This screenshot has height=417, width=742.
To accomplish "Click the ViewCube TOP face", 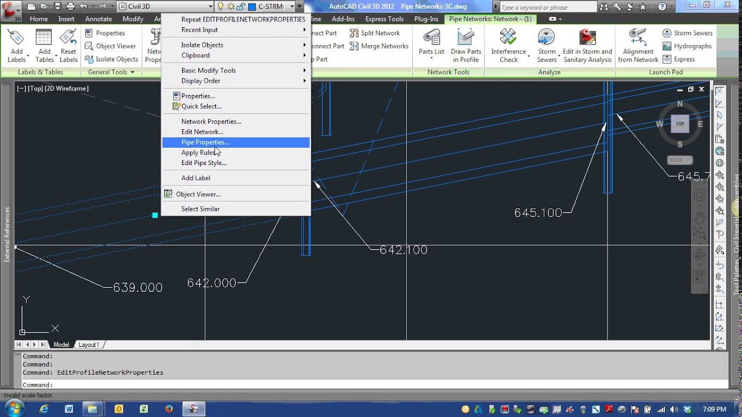I will (x=680, y=124).
